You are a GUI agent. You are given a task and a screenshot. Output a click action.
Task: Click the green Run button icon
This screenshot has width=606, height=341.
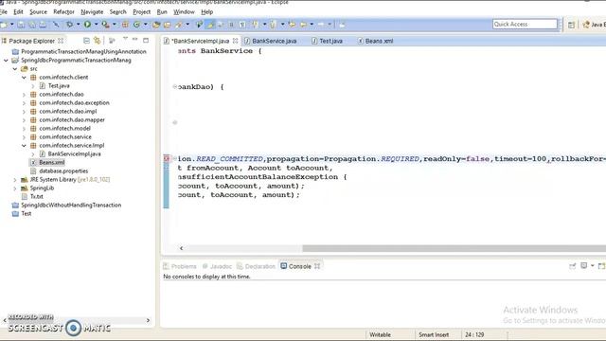(x=88, y=25)
